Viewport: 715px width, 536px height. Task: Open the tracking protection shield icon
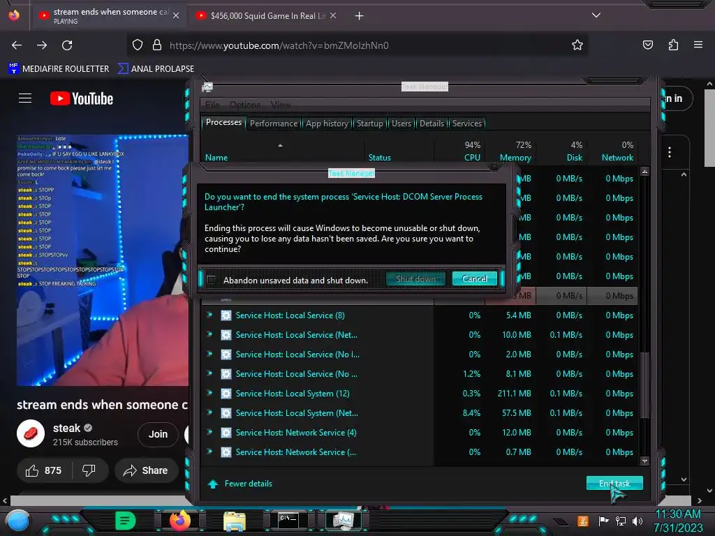[x=138, y=45]
